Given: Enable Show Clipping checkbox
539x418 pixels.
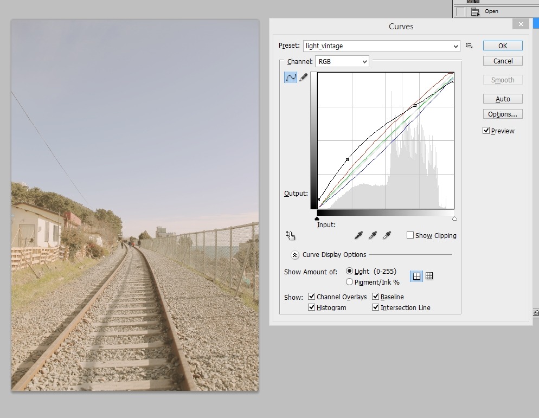Looking at the screenshot, I should pyautogui.click(x=410, y=235).
